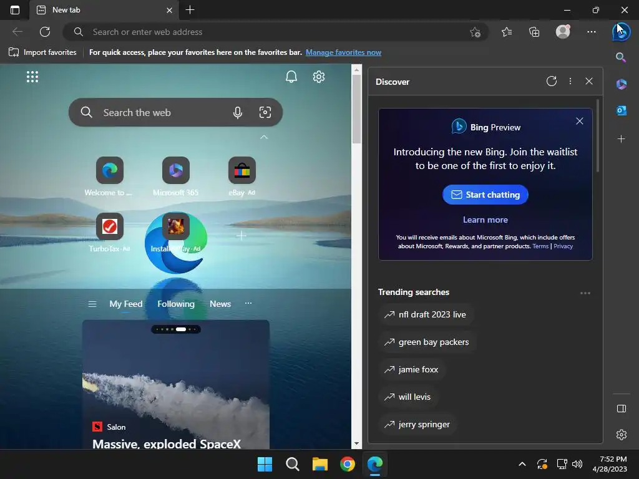Open the Terms link
The width and height of the screenshot is (639, 479).
click(540, 246)
